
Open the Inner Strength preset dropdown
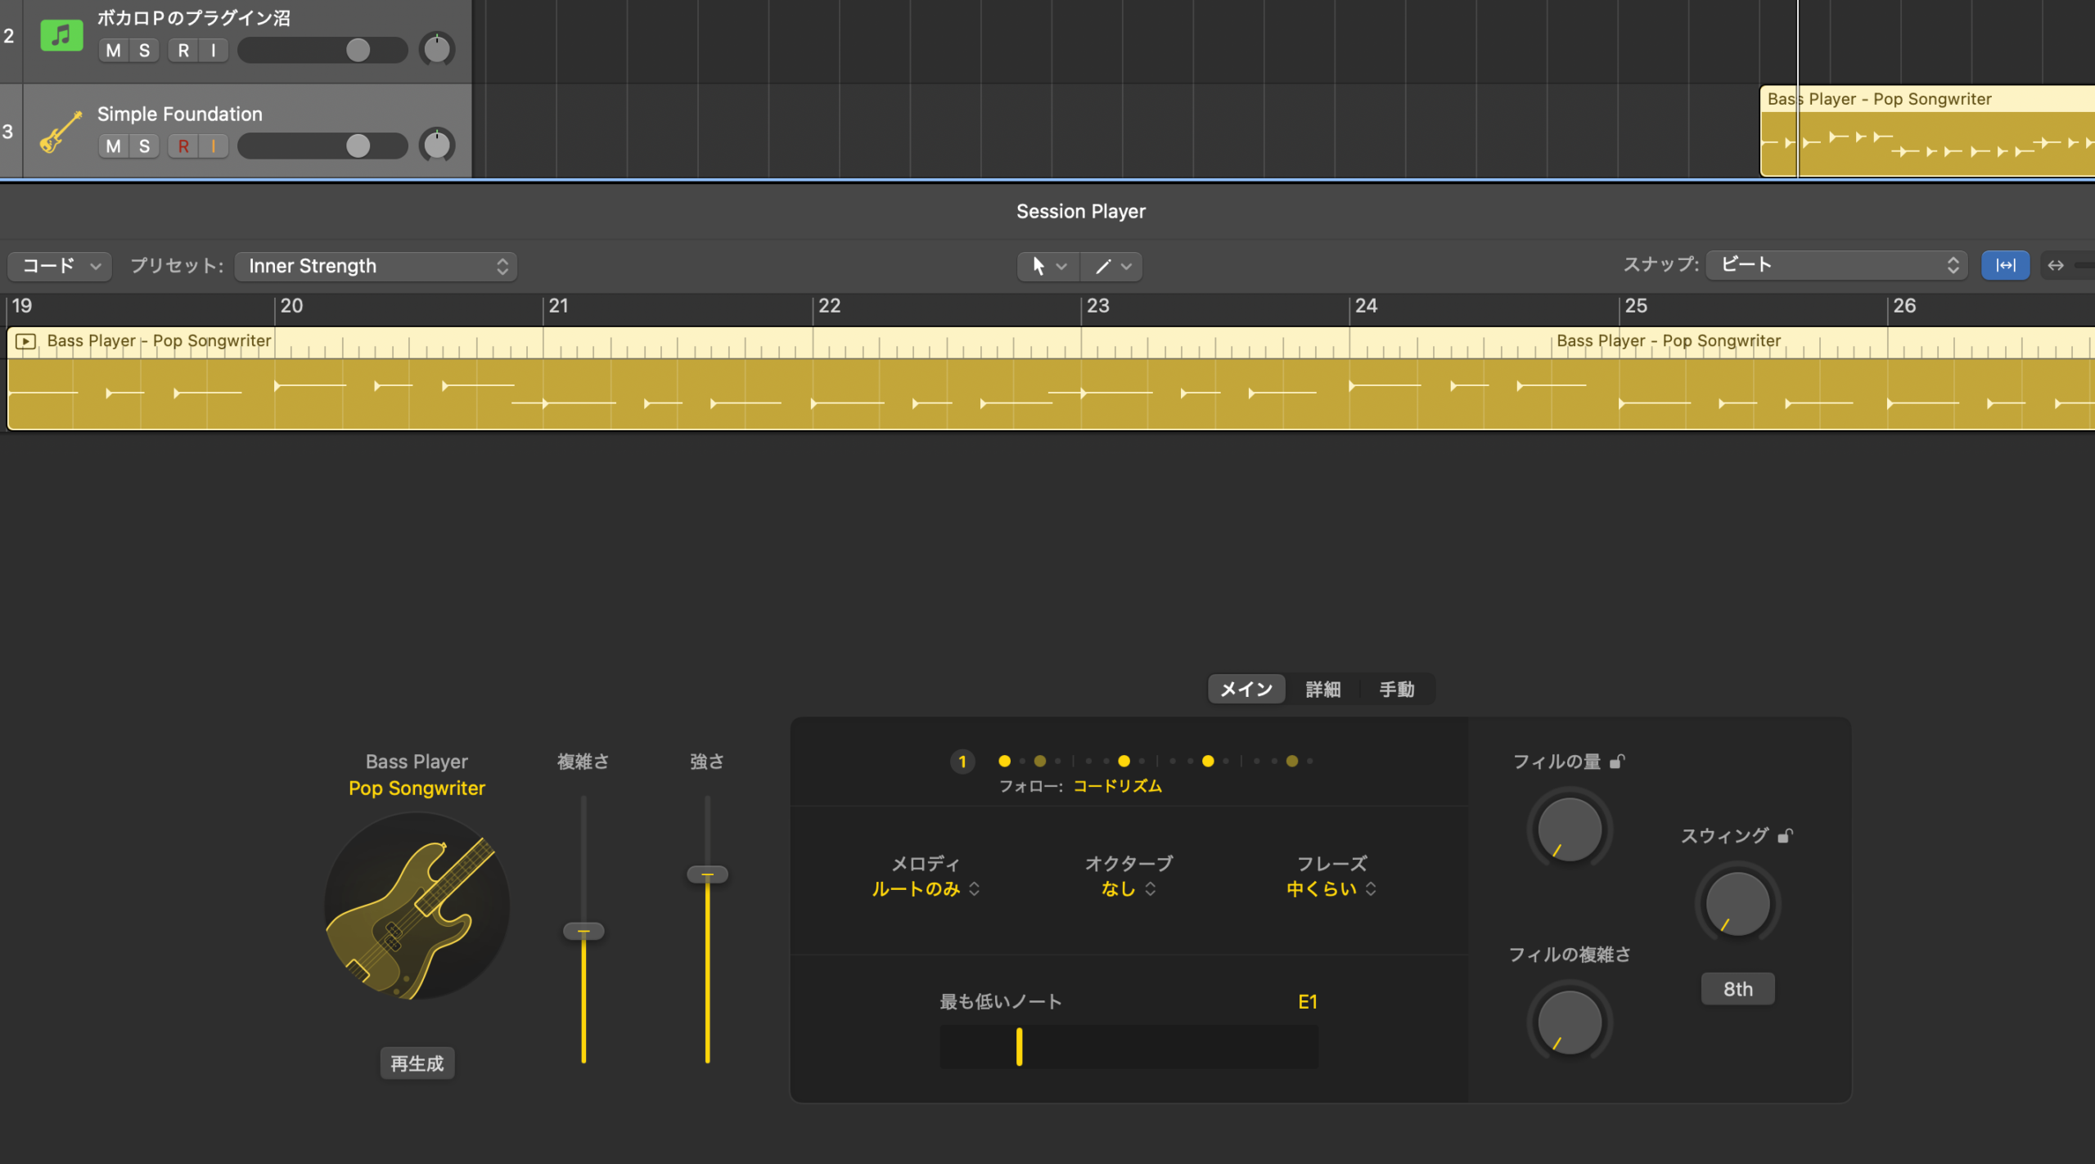376,266
